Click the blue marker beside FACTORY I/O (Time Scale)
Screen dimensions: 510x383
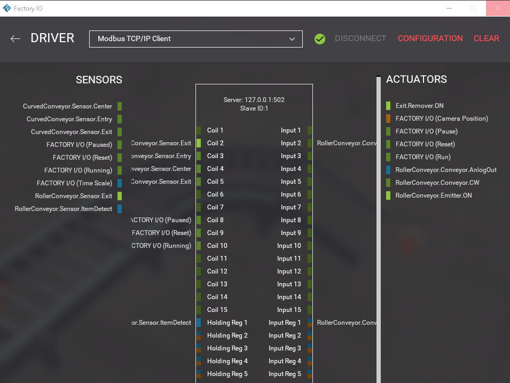[x=120, y=183]
